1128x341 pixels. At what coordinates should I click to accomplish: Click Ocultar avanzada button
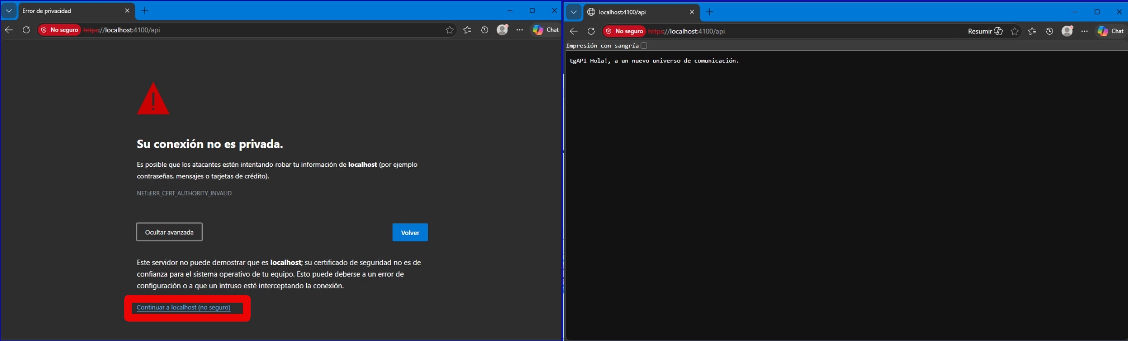click(169, 232)
